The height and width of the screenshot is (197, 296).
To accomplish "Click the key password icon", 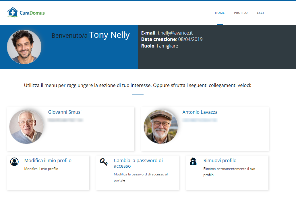I will click(104, 162).
